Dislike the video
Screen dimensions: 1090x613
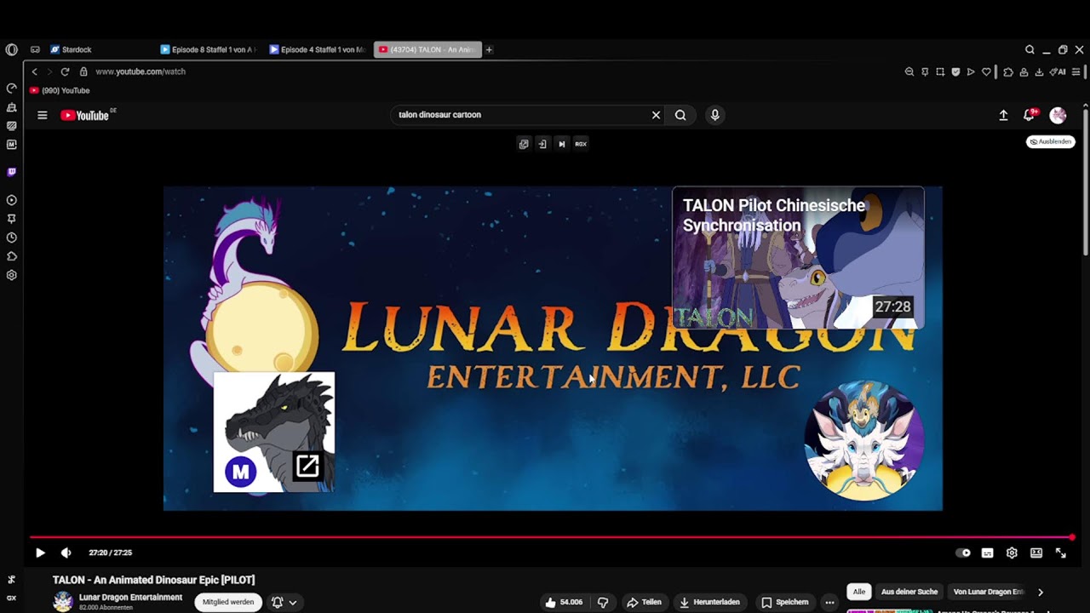point(603,602)
